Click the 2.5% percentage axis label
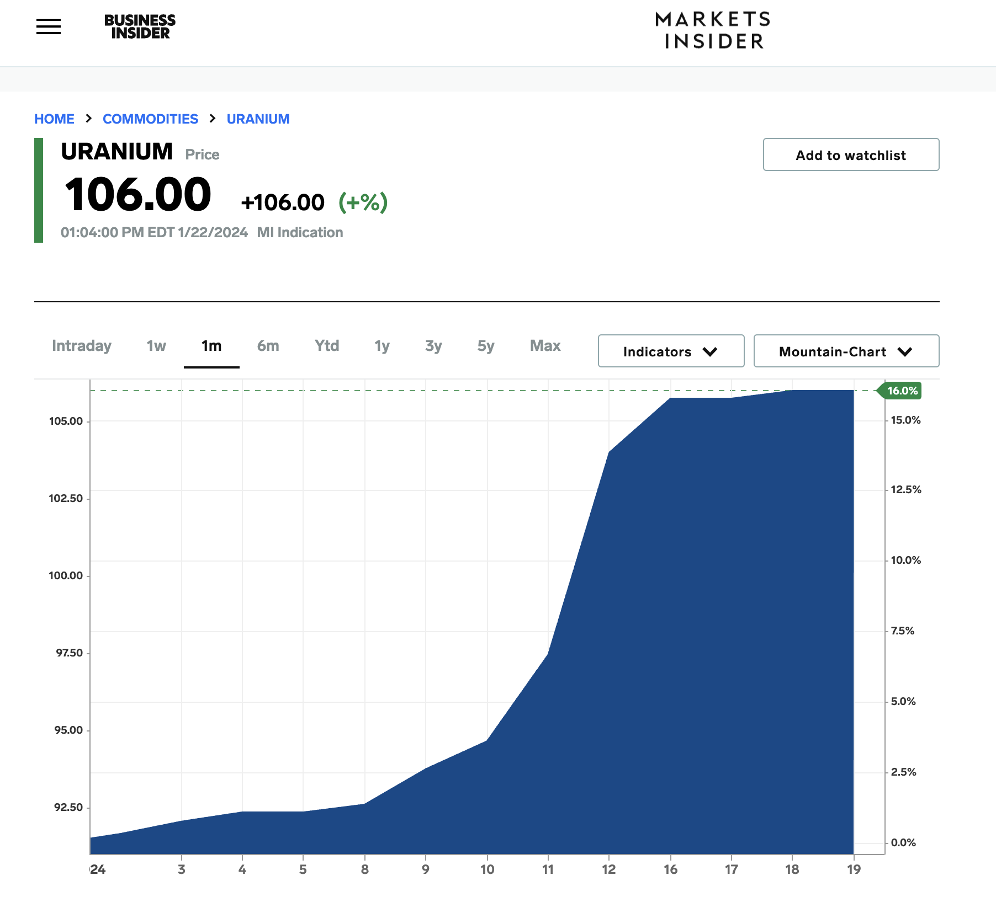 [903, 772]
